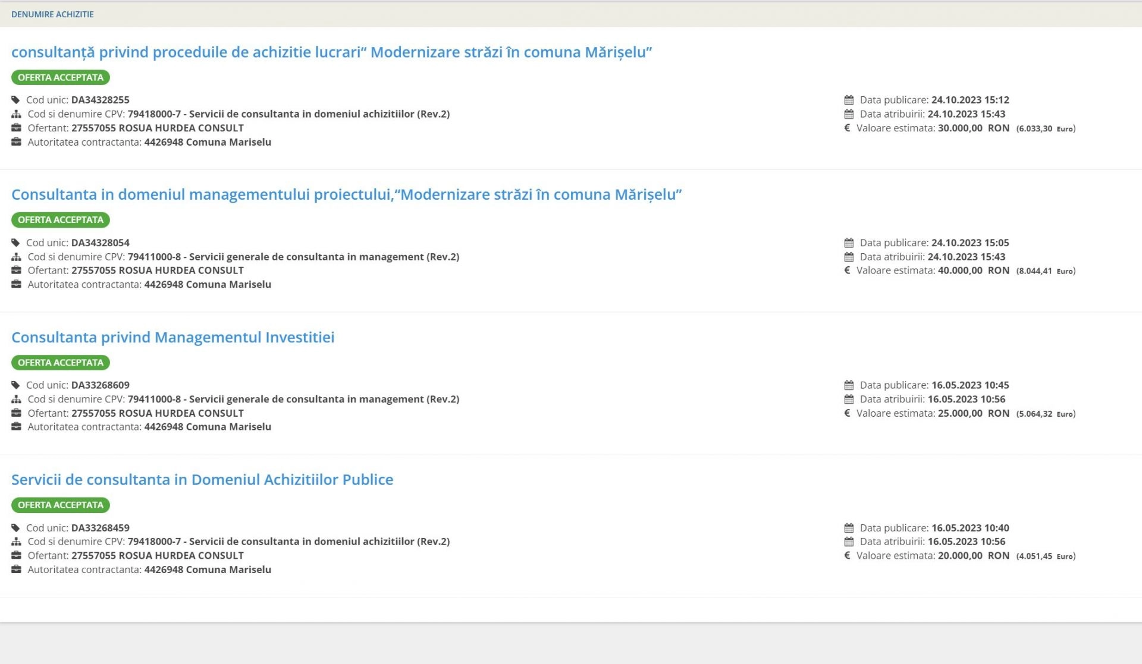
Task: Click CPV hierarchy icon in first listing
Action: (x=16, y=114)
